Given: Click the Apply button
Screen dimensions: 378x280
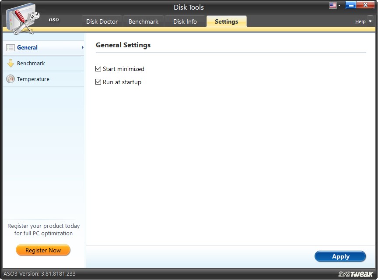Looking at the screenshot, I should [x=340, y=256].
